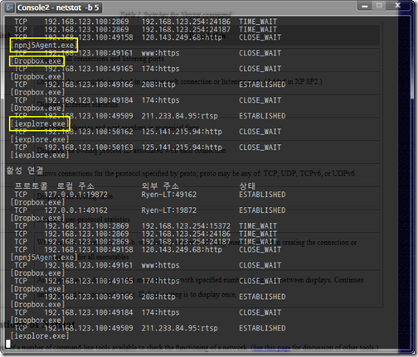Viewport: 418px width, 357px height.
Task: Select foreign address 192.168.123.254:15372
Action: point(186,226)
